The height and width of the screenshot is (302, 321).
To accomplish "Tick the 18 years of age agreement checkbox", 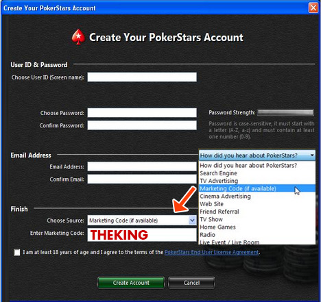I will [x=16, y=252].
